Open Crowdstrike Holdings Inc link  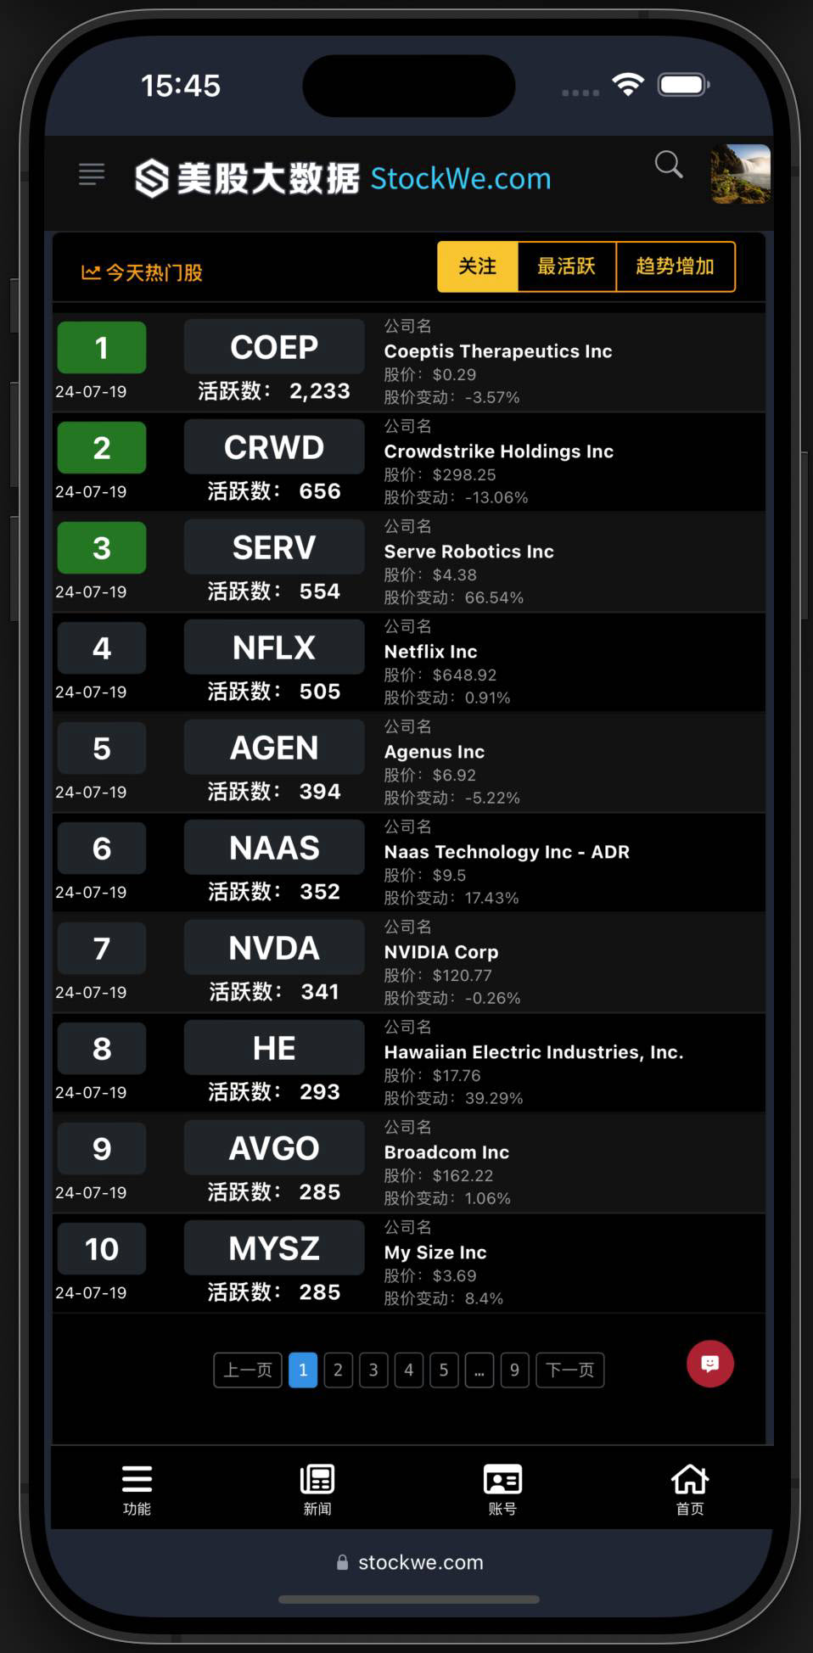click(499, 451)
